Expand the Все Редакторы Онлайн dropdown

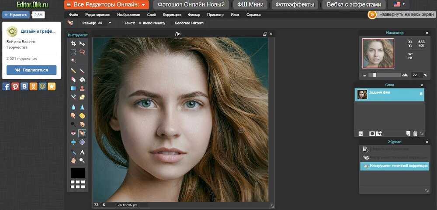click(x=106, y=5)
